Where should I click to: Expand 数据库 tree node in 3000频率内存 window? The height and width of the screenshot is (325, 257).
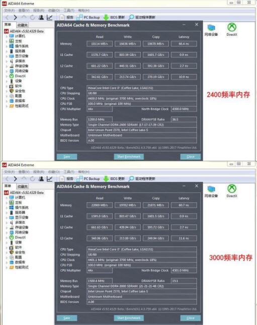(x=7, y=263)
